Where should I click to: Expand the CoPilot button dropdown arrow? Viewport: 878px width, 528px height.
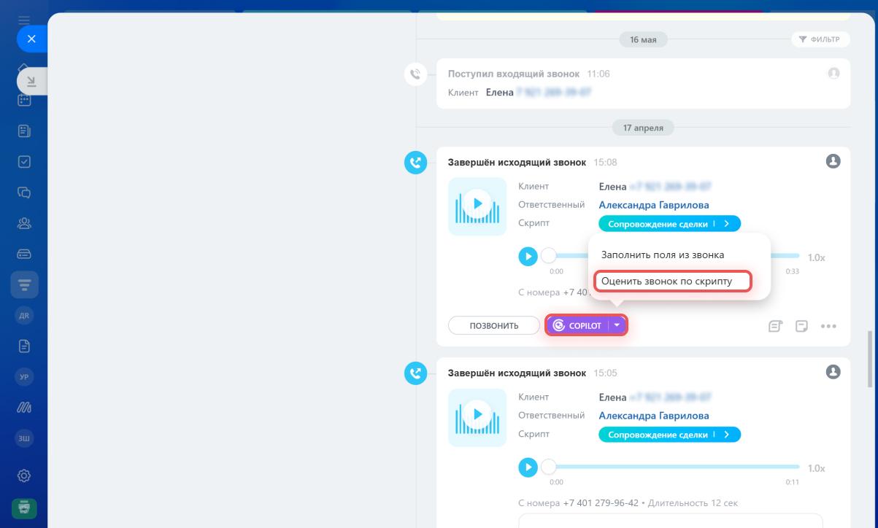pos(617,325)
